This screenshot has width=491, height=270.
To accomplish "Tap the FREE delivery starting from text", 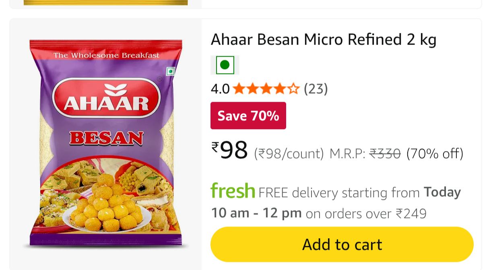I will point(339,193).
